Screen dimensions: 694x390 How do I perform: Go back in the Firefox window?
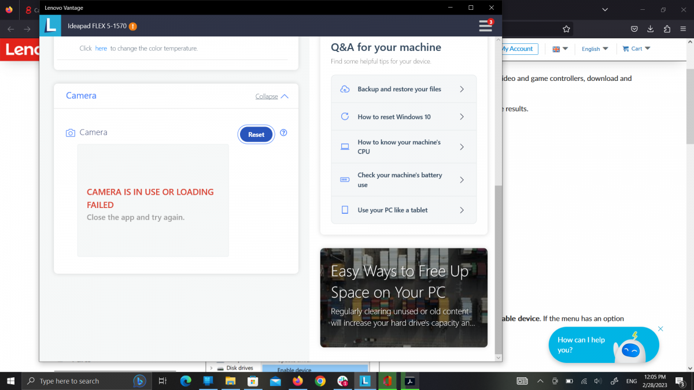tap(10, 29)
